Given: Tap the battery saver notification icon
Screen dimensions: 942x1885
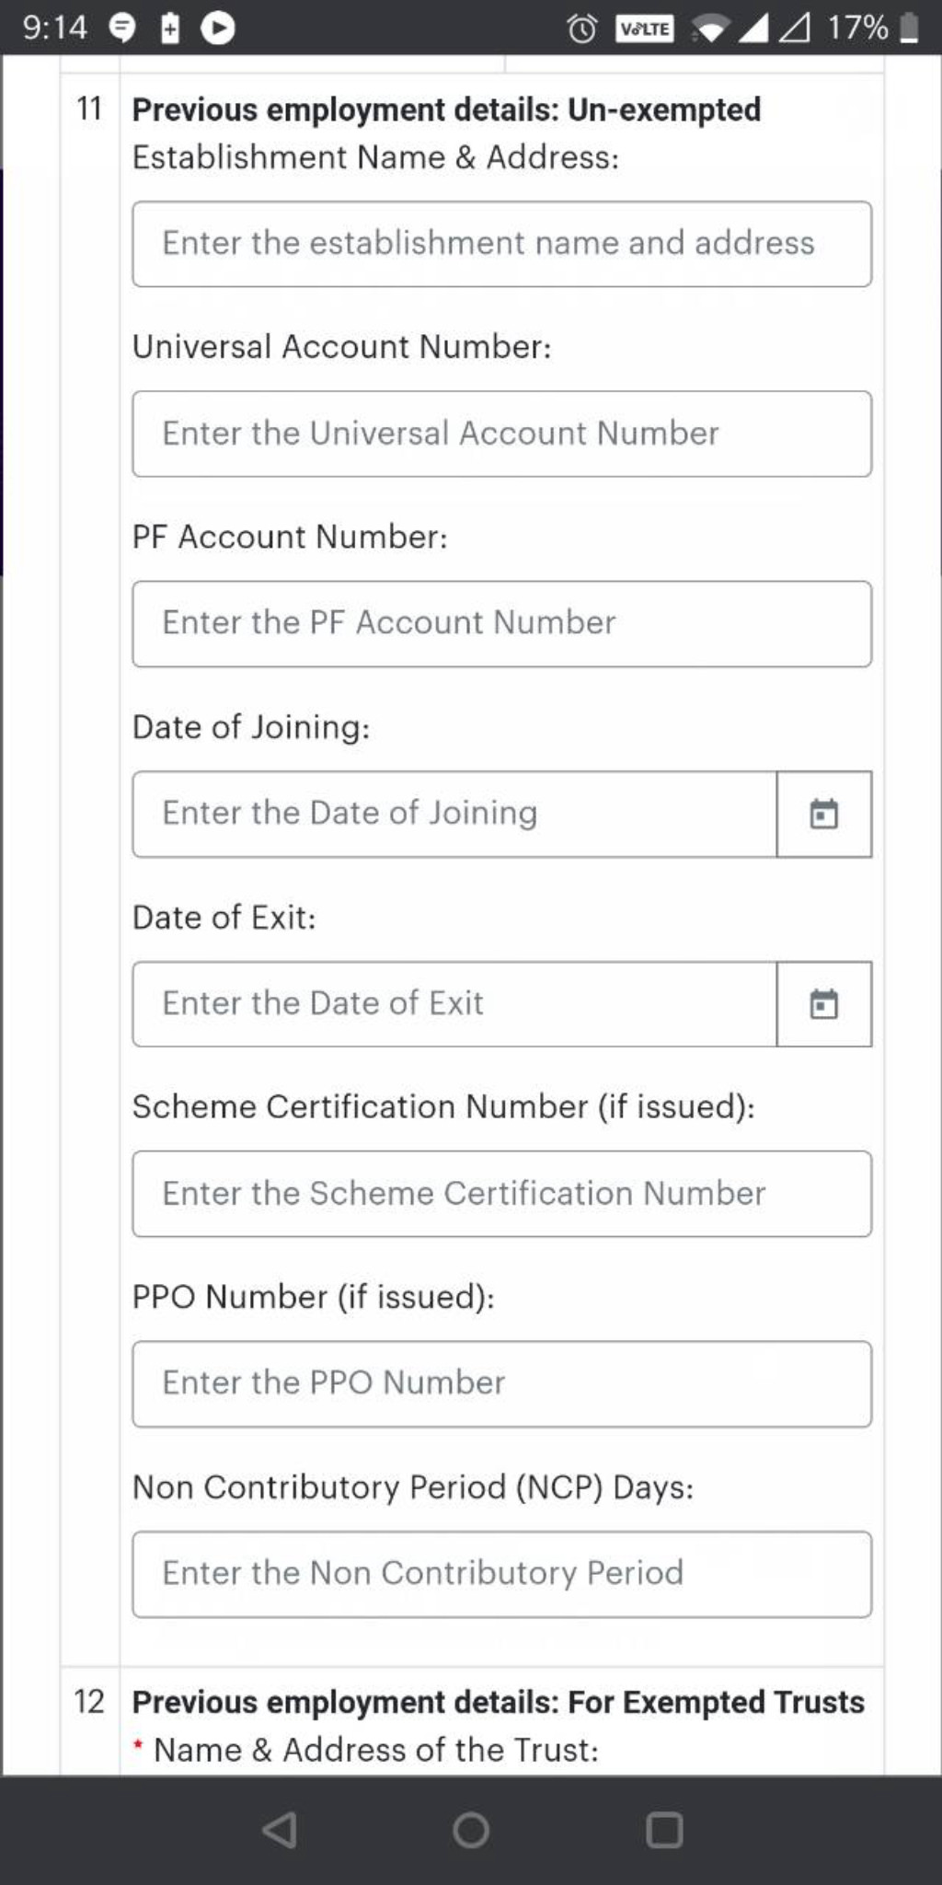Looking at the screenshot, I should pos(170,29).
